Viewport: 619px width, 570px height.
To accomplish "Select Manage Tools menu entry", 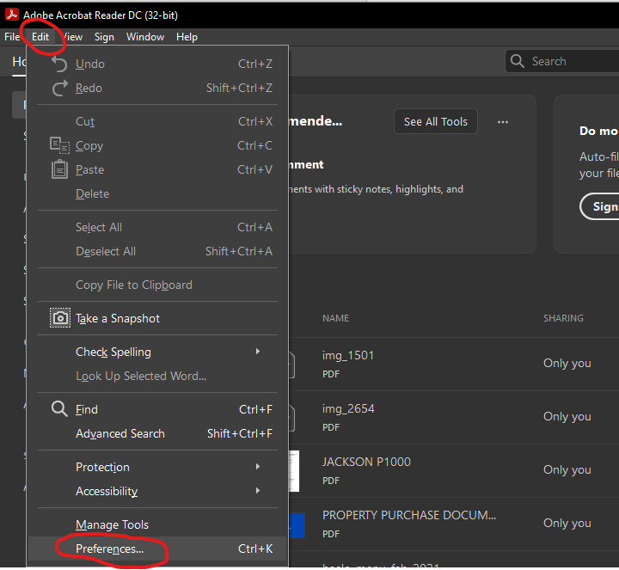I will [157, 524].
